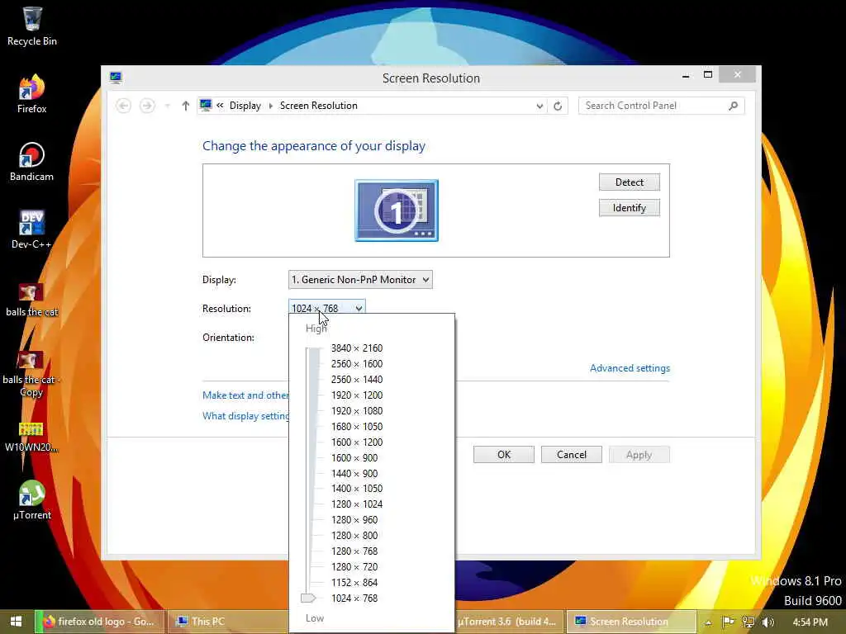The image size is (846, 634).
Task: Choose 1920 × 1080 resolution
Action: [357, 411]
